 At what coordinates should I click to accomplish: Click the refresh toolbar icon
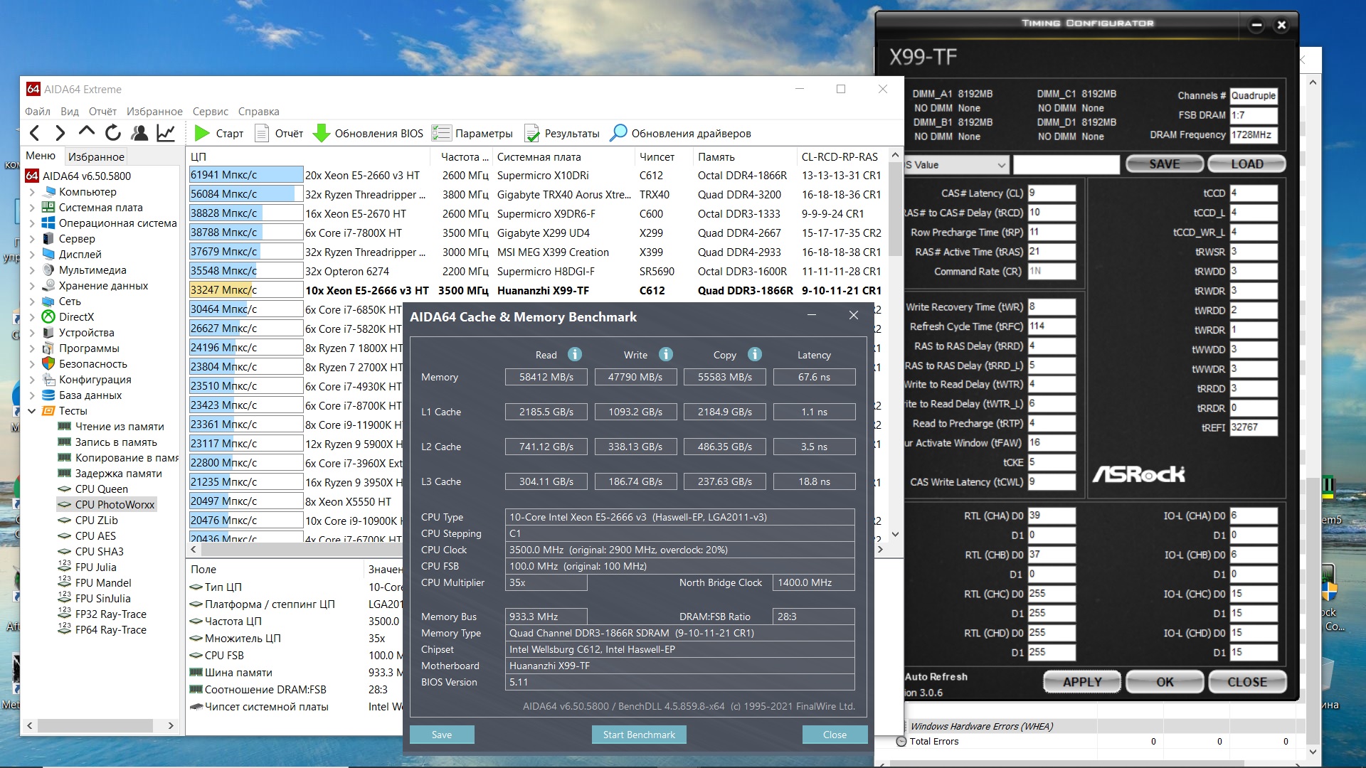113,133
